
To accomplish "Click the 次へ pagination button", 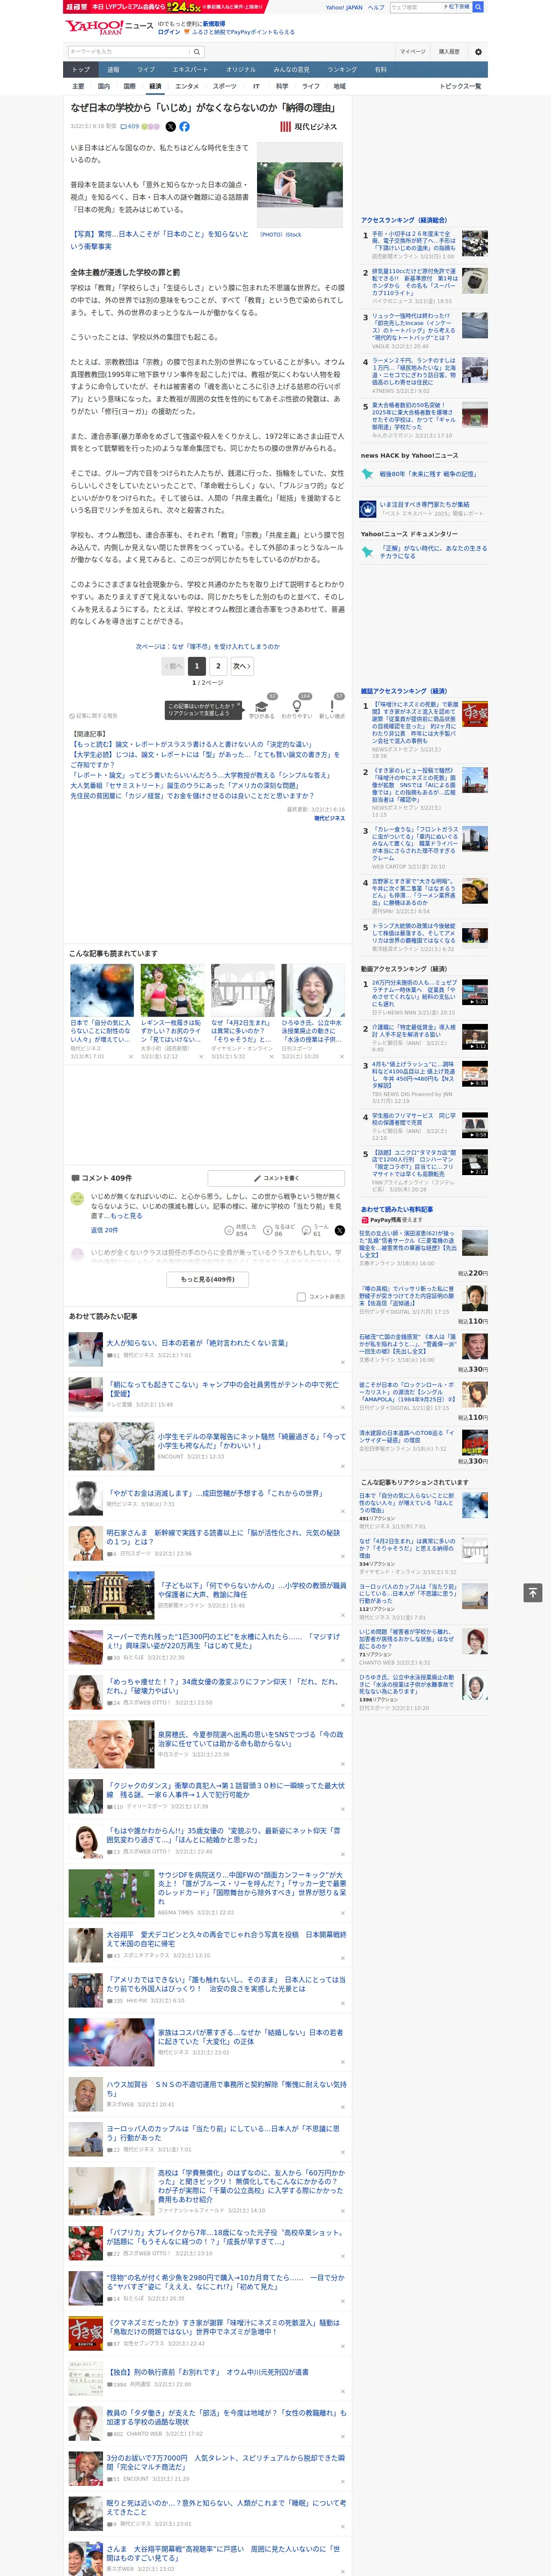I will [242, 666].
